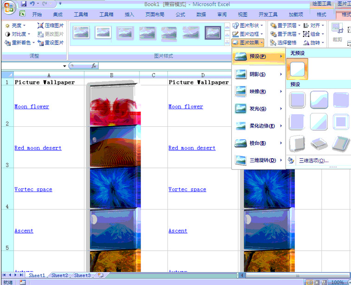Viewport: 351px width, 285px height.
Task: Open 选择窗格 selection pane
Action: 283,43
